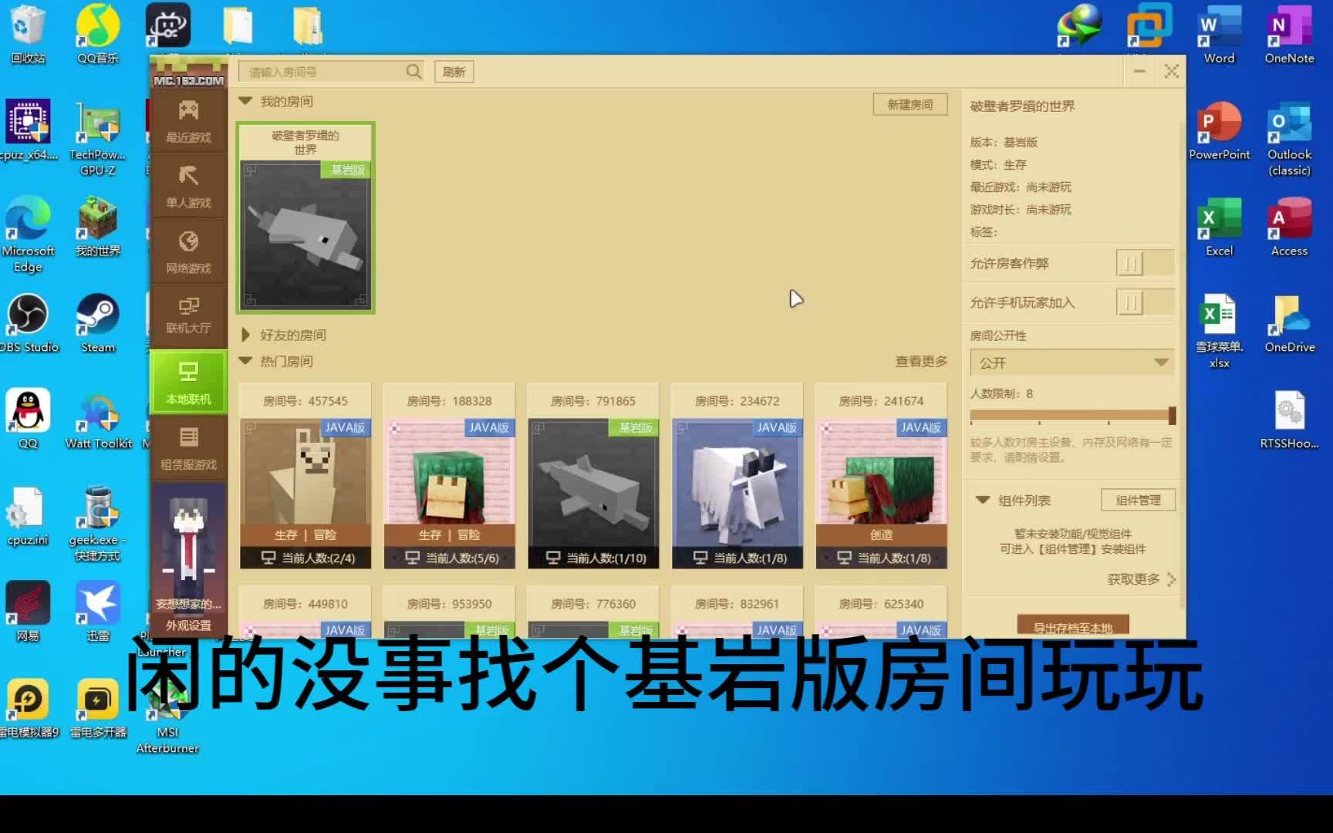Viewport: 1333px width, 833px height.
Task: Open 最近游戏 in the sidebar
Action: [x=188, y=121]
